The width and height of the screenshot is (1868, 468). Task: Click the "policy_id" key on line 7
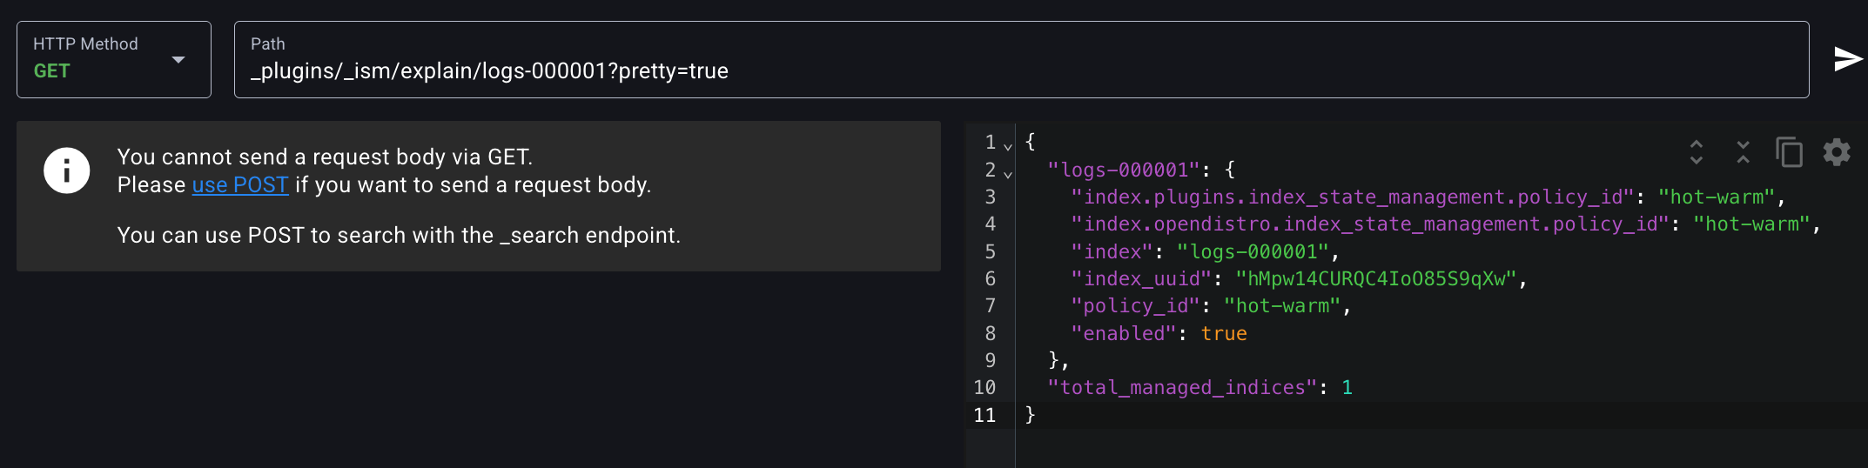tap(1135, 306)
